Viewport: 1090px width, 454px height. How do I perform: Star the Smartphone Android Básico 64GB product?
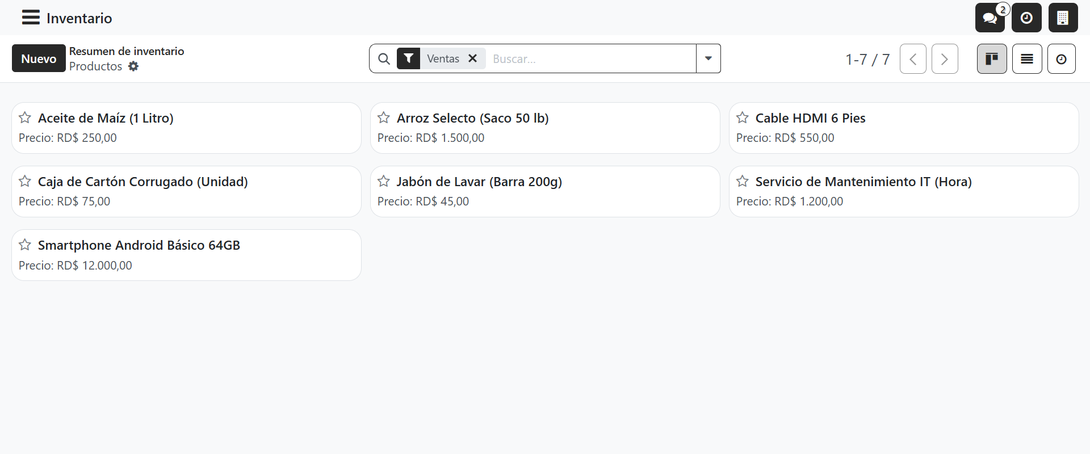[x=25, y=245]
